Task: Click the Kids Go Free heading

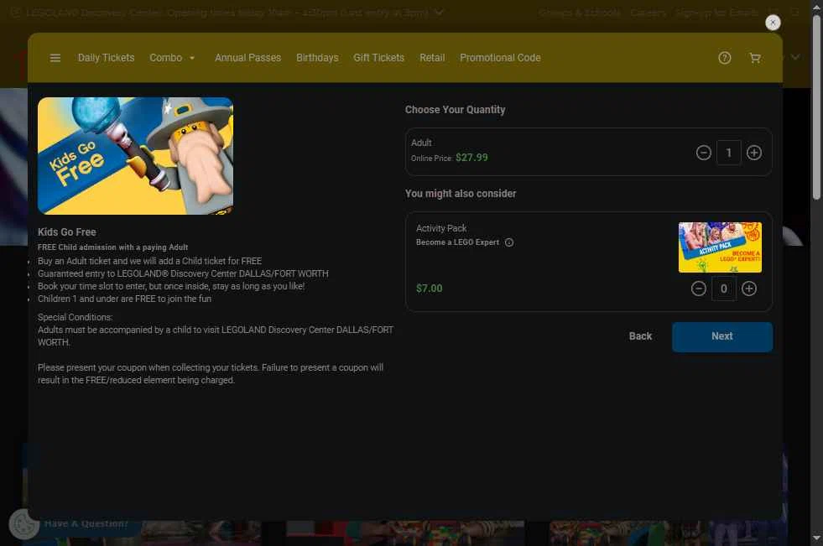Action: 66,231
